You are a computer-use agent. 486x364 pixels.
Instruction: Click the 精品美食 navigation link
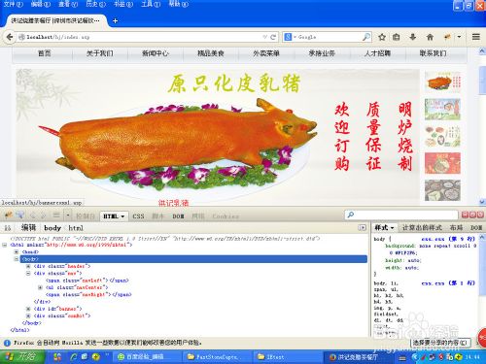pyautogui.click(x=211, y=53)
